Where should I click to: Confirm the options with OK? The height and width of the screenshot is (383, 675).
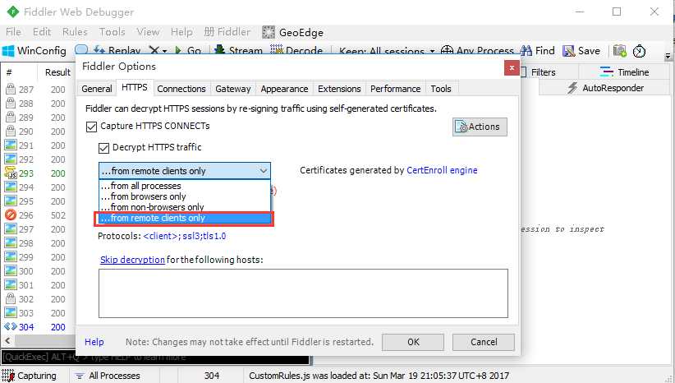point(413,342)
